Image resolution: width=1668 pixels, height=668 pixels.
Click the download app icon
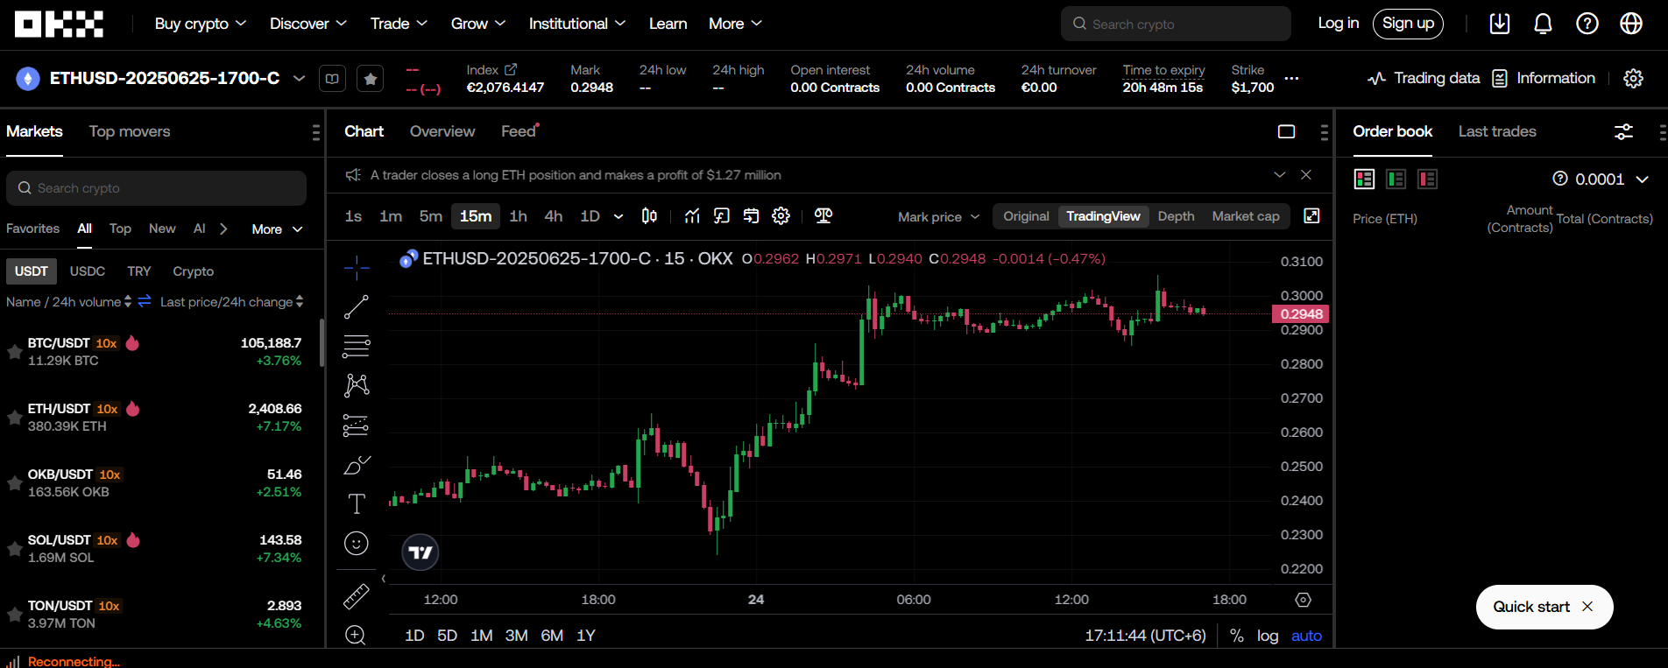tap(1500, 24)
